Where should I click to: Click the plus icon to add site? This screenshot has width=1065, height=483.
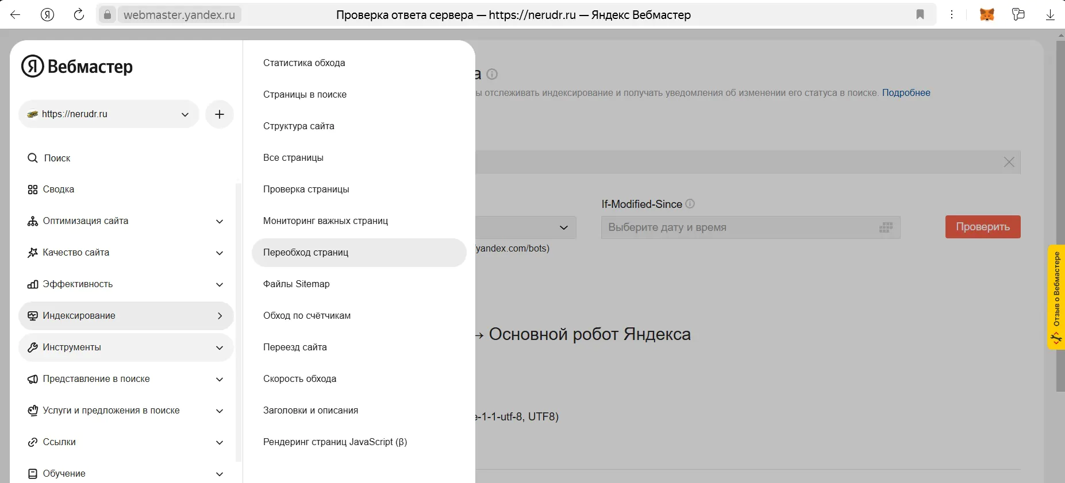(x=220, y=114)
